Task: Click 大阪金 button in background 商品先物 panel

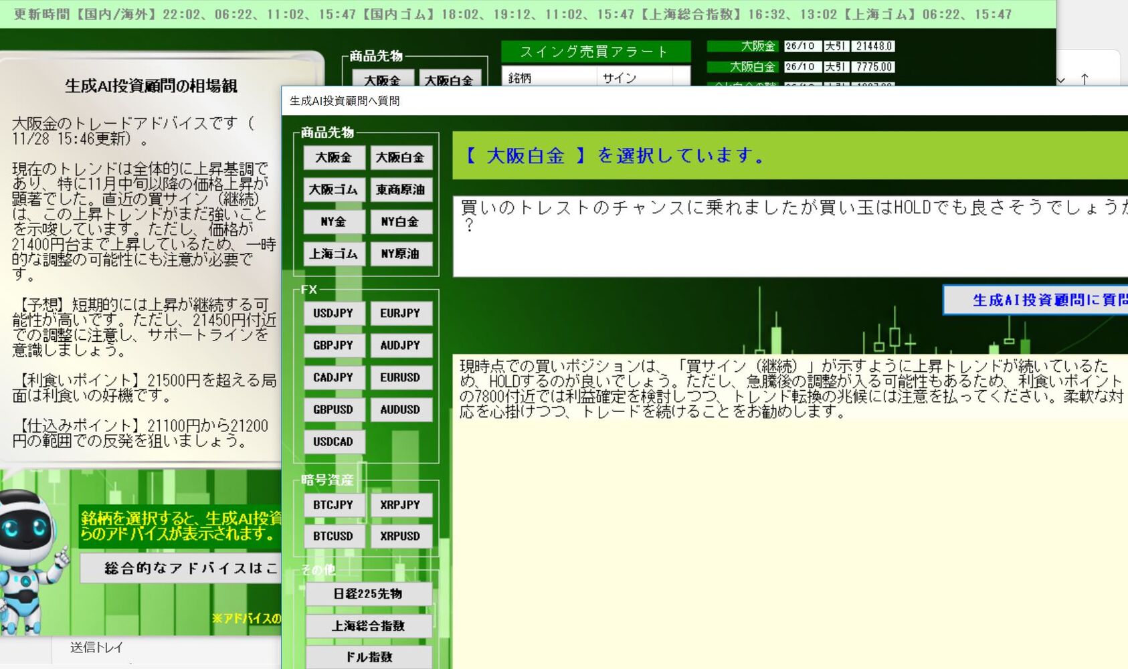Action: pos(383,79)
